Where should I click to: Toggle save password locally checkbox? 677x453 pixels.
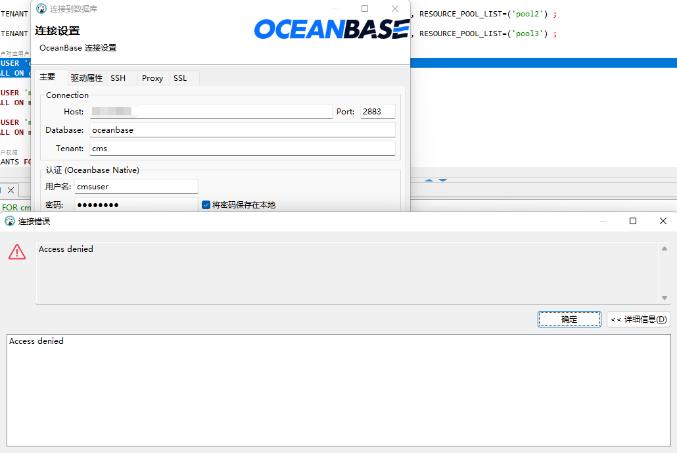(206, 204)
